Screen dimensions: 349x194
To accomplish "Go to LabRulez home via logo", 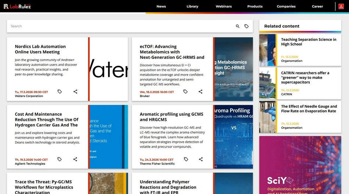I will click(x=17, y=6).
